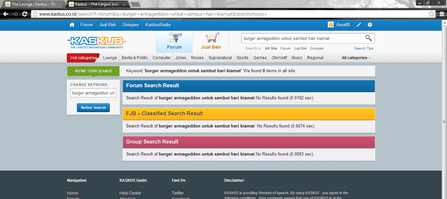Screen dimensions: 447x199
Task: Open the Games category
Action: tap(260, 58)
